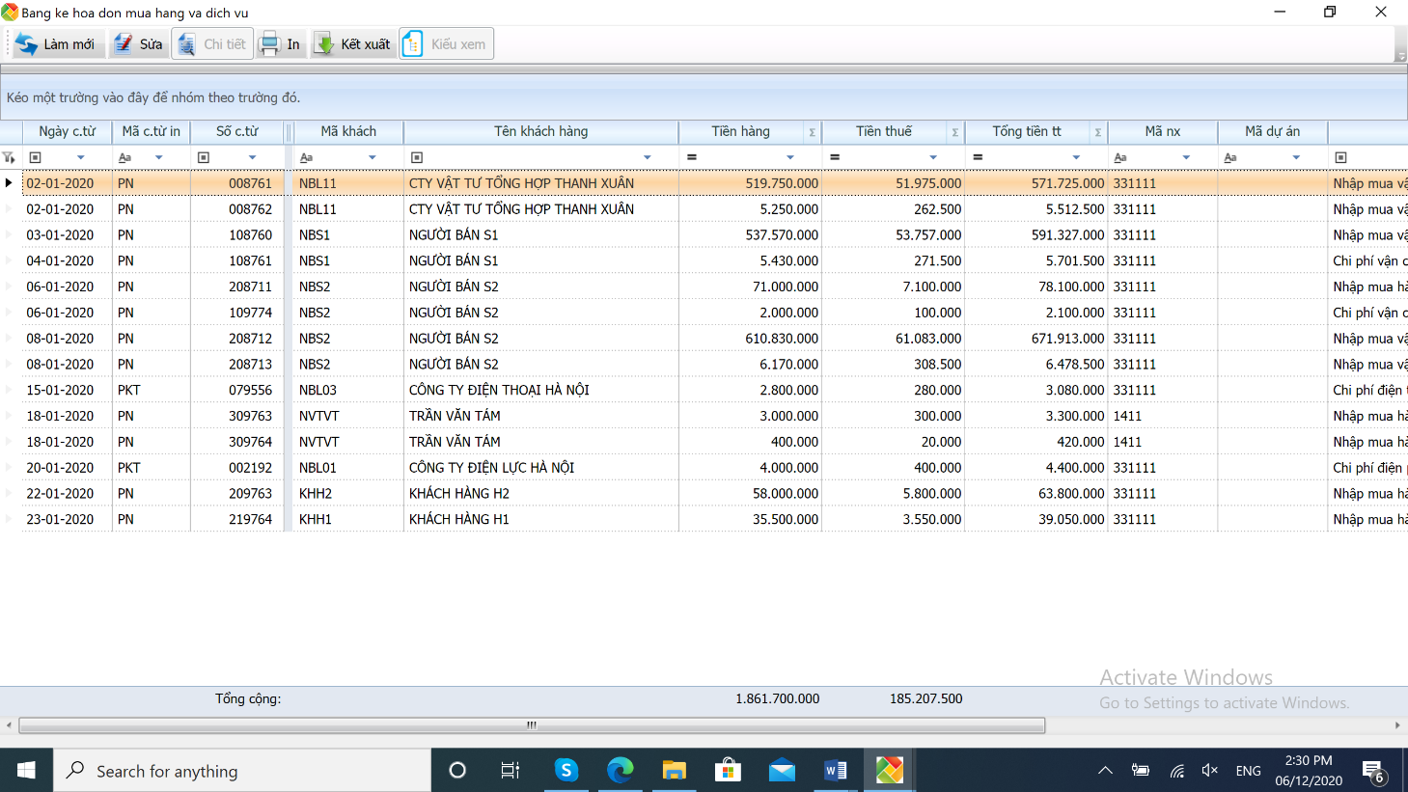Expand Ngày c.từ filter dropdown
Screen dimensions: 1408x792
tap(81, 157)
